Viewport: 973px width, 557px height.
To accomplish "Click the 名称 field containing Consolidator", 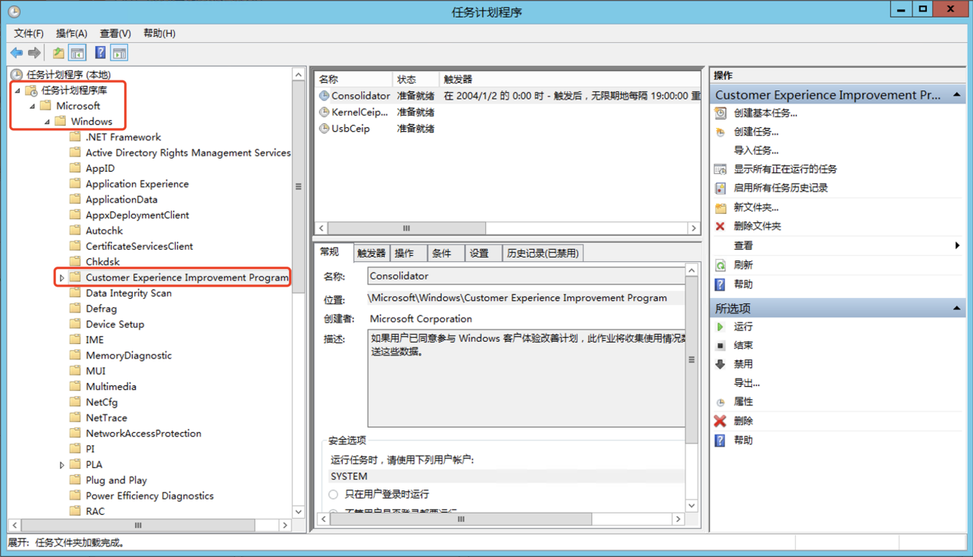I will point(527,276).
